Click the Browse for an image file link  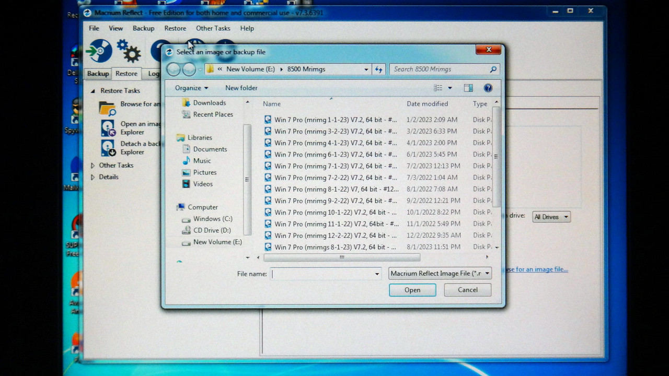click(x=535, y=269)
